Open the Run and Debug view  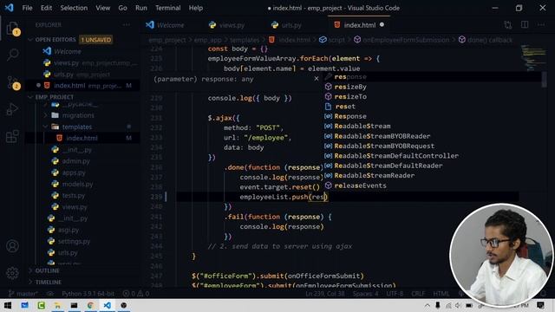coord(12,109)
